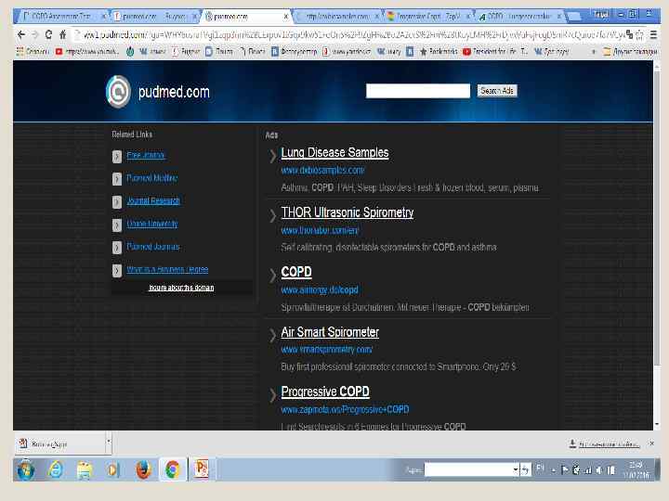Open Windows Explorer from the taskbar

[85, 469]
